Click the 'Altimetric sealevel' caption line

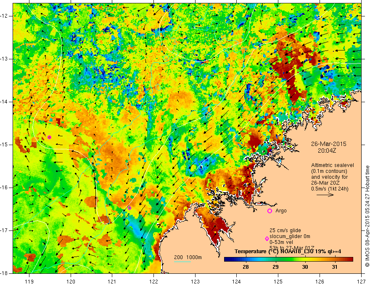pos(333,165)
